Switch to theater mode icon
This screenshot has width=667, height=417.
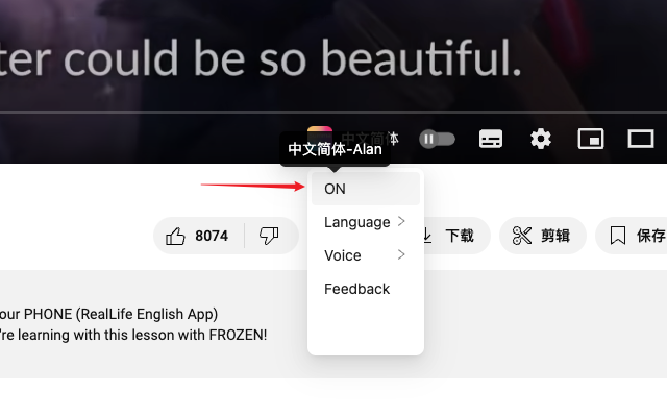640,139
